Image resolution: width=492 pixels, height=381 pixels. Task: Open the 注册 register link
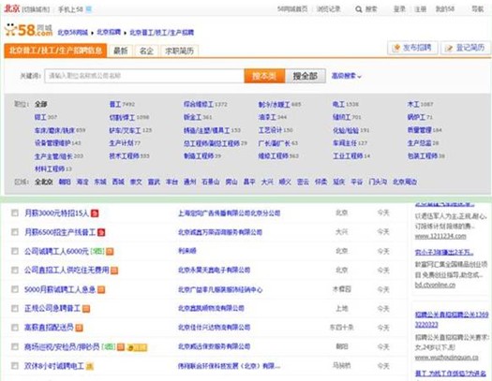click(421, 9)
